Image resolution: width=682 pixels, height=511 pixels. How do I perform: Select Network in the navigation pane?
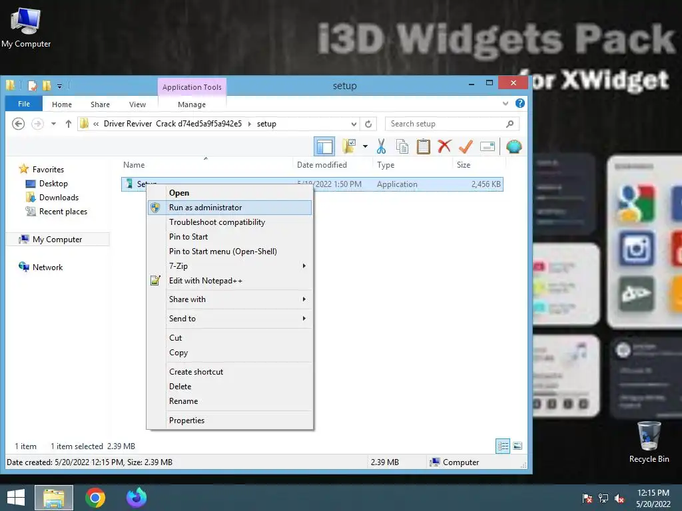47,267
